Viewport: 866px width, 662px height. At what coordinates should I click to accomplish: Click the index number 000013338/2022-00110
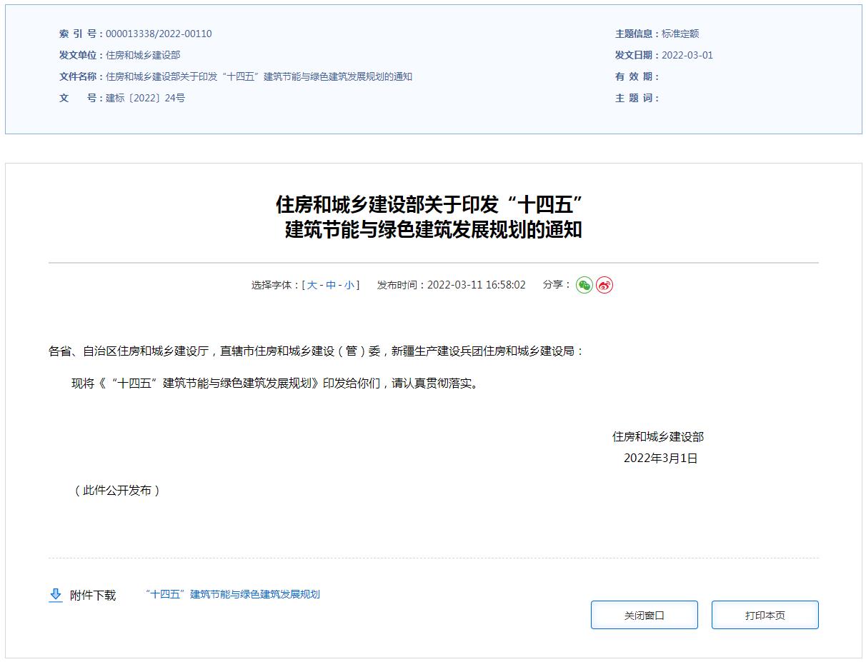point(159,34)
